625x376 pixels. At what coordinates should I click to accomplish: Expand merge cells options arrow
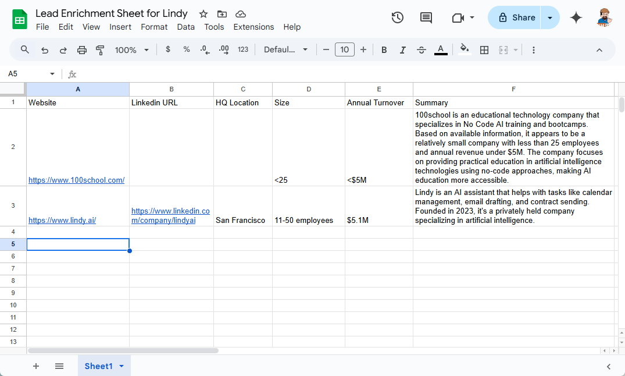(x=515, y=50)
